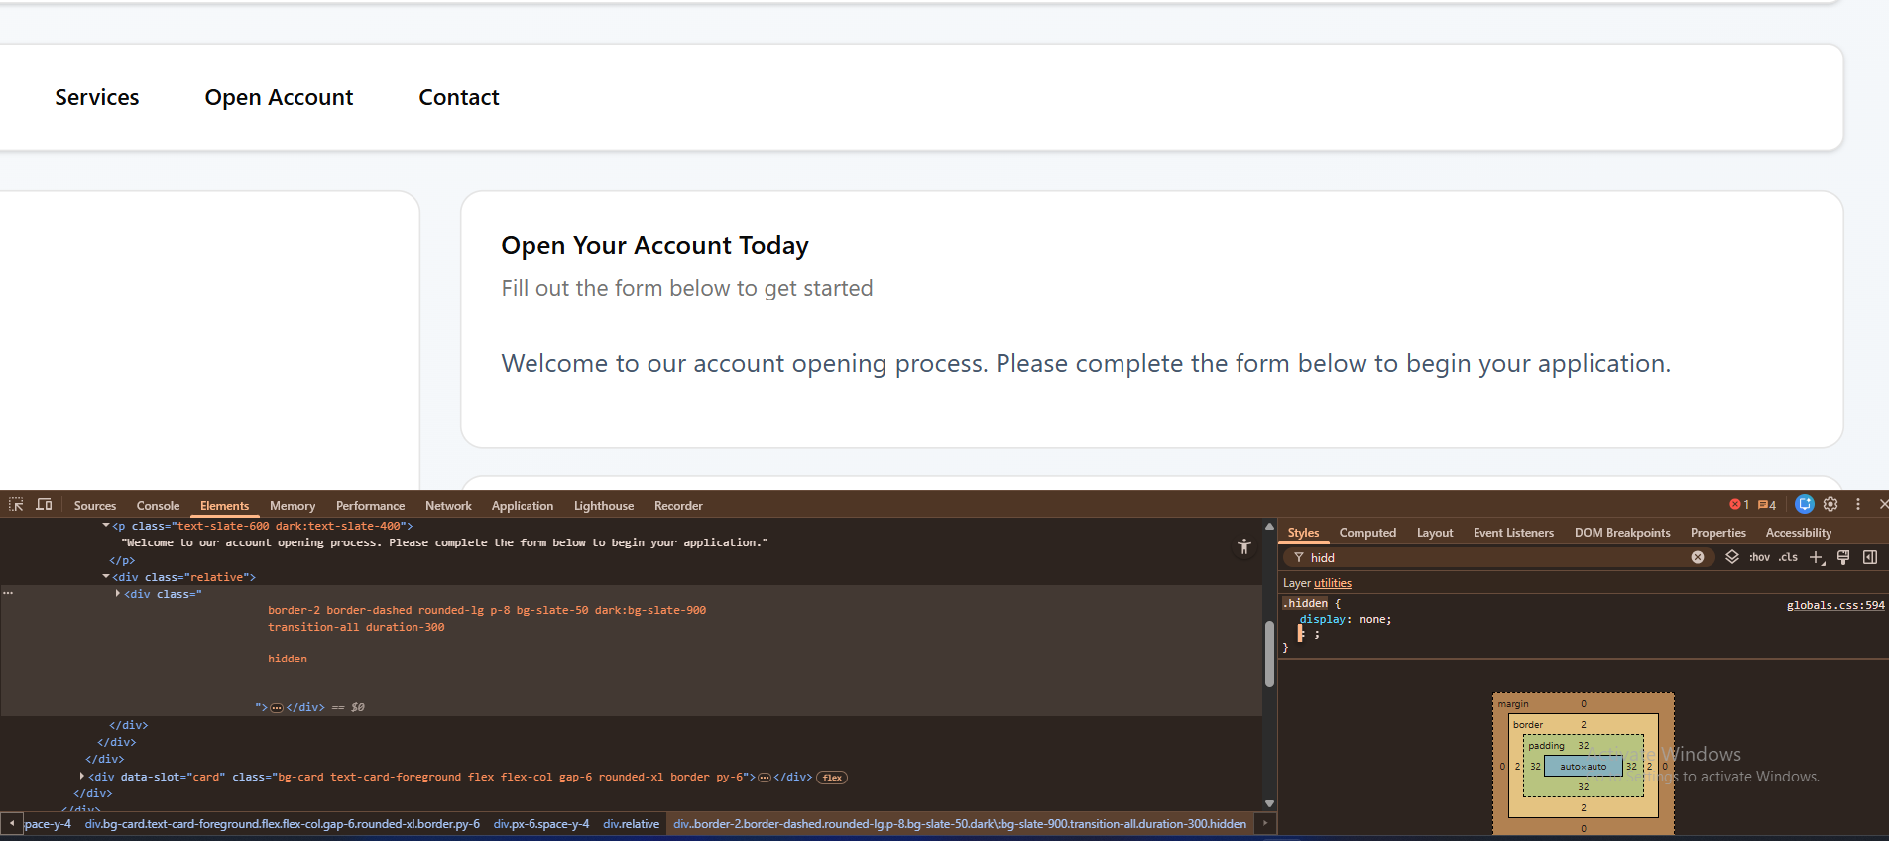Open DevTools settings gear
The width and height of the screenshot is (1889, 841).
[x=1830, y=505]
